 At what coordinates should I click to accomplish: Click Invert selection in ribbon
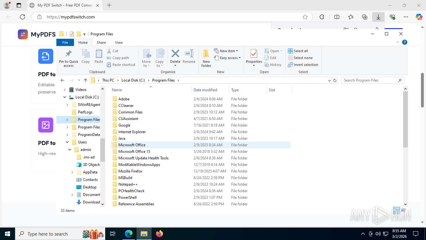[x=303, y=65]
